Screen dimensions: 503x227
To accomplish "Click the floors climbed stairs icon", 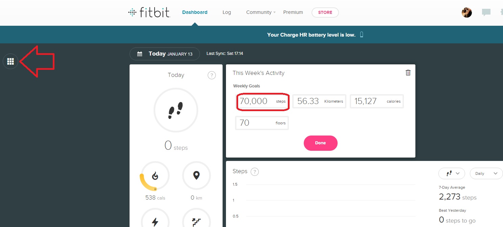I will [x=196, y=222].
